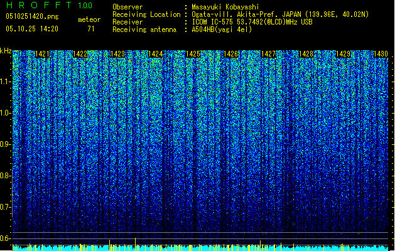Click the 0.8 frequency axis label
This screenshot has width=395, height=251.
tap(6, 176)
